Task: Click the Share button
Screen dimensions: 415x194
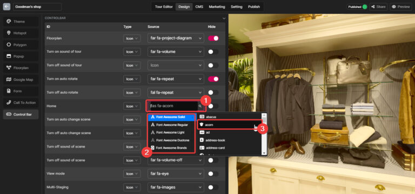Action: tap(378, 7)
